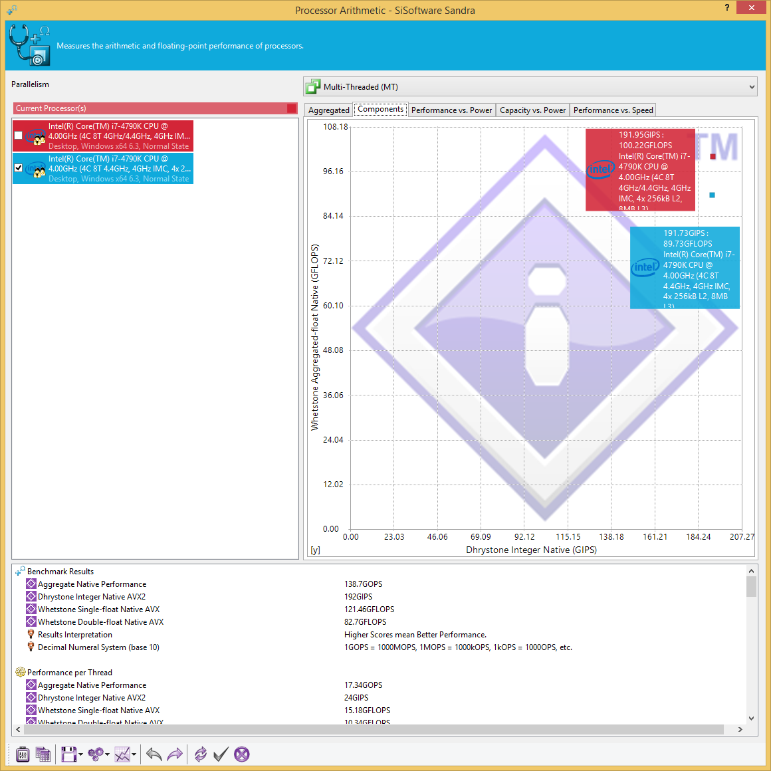The height and width of the screenshot is (771, 771).
Task: Click the Aggregate Native Performance 17.34GOPS row icon
Action: point(31,685)
